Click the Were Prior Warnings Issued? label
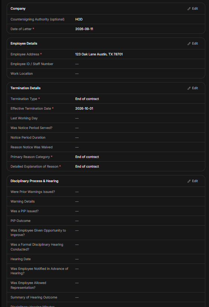Screen dimensions: 209x307 (x=33, y=192)
